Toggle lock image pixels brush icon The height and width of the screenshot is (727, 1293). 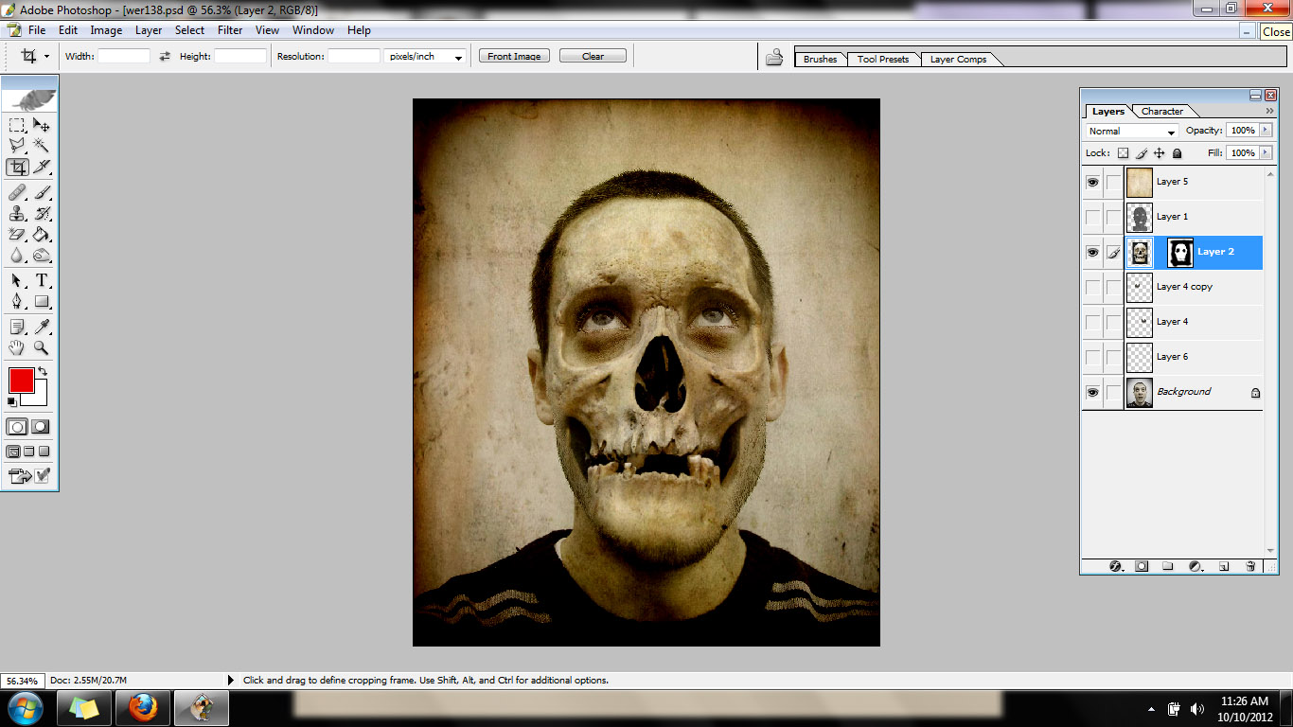tap(1142, 152)
